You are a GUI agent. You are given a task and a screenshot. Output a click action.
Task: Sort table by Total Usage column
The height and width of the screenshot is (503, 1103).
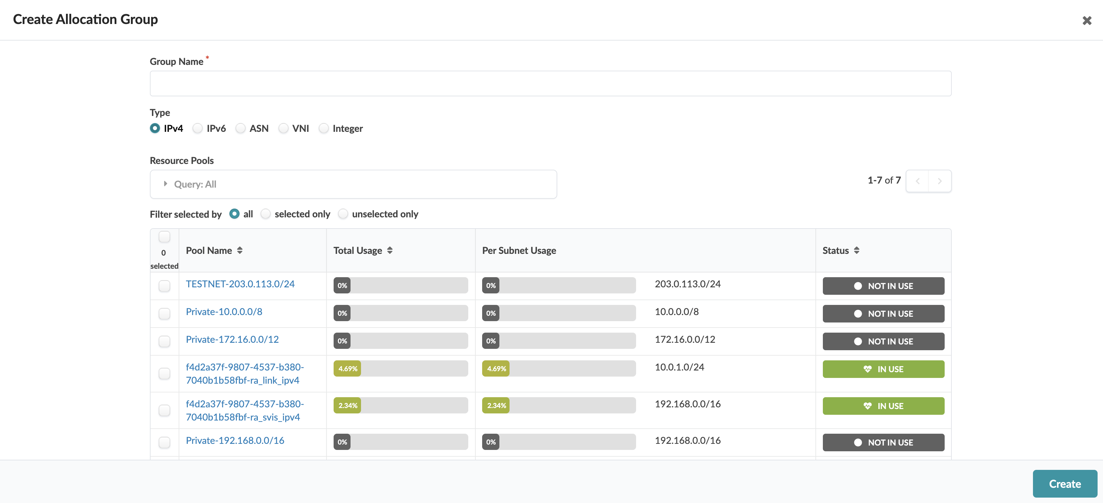[389, 250]
